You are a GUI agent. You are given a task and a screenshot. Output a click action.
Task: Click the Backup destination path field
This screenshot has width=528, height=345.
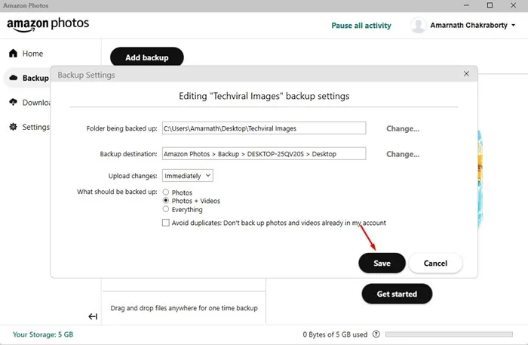pos(264,154)
